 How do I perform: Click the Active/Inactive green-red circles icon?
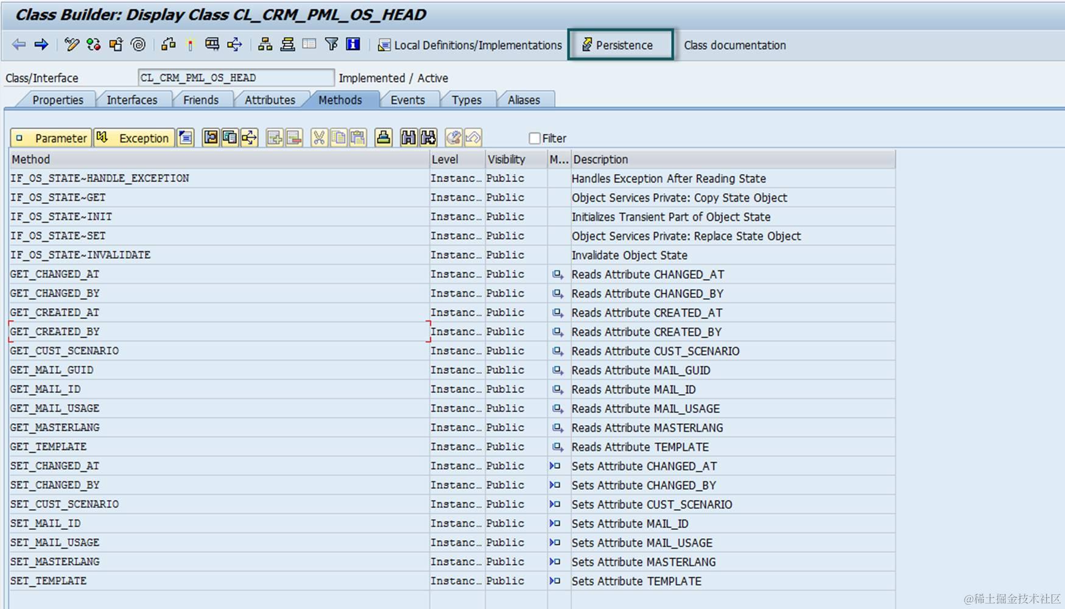pos(93,44)
